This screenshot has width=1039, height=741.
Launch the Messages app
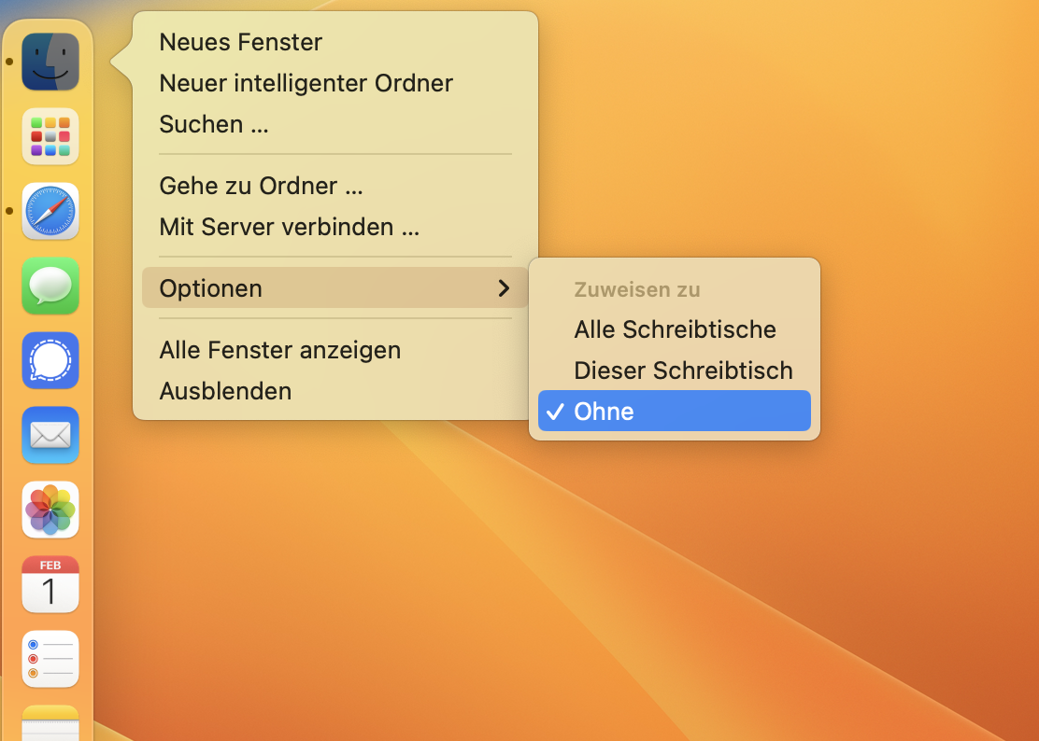tap(50, 286)
